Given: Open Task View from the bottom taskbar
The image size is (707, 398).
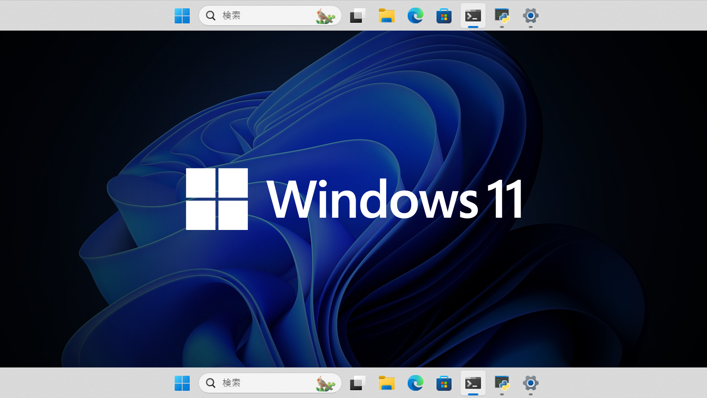Looking at the screenshot, I should 357,383.
